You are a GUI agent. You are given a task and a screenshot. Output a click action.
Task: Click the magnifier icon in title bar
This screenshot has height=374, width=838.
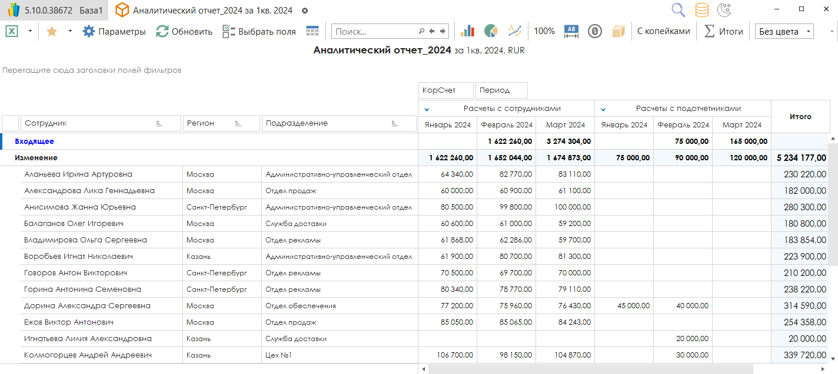(x=679, y=10)
